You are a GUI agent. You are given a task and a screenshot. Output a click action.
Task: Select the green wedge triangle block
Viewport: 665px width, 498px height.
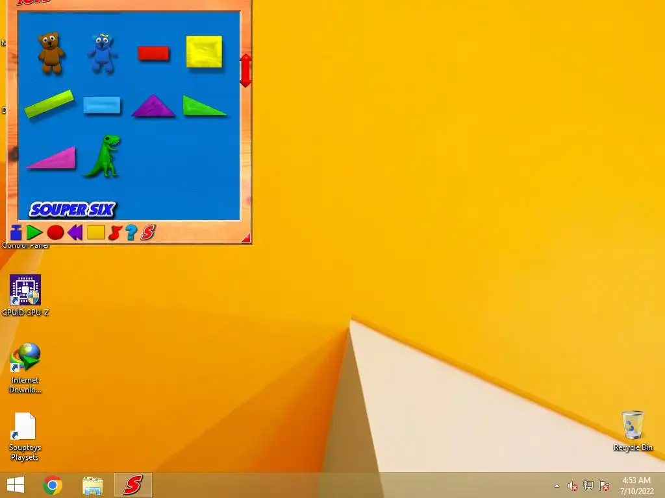(205, 106)
